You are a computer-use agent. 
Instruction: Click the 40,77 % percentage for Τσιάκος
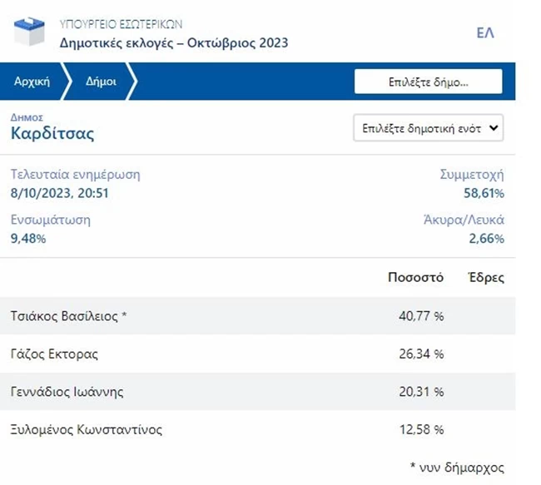click(421, 316)
